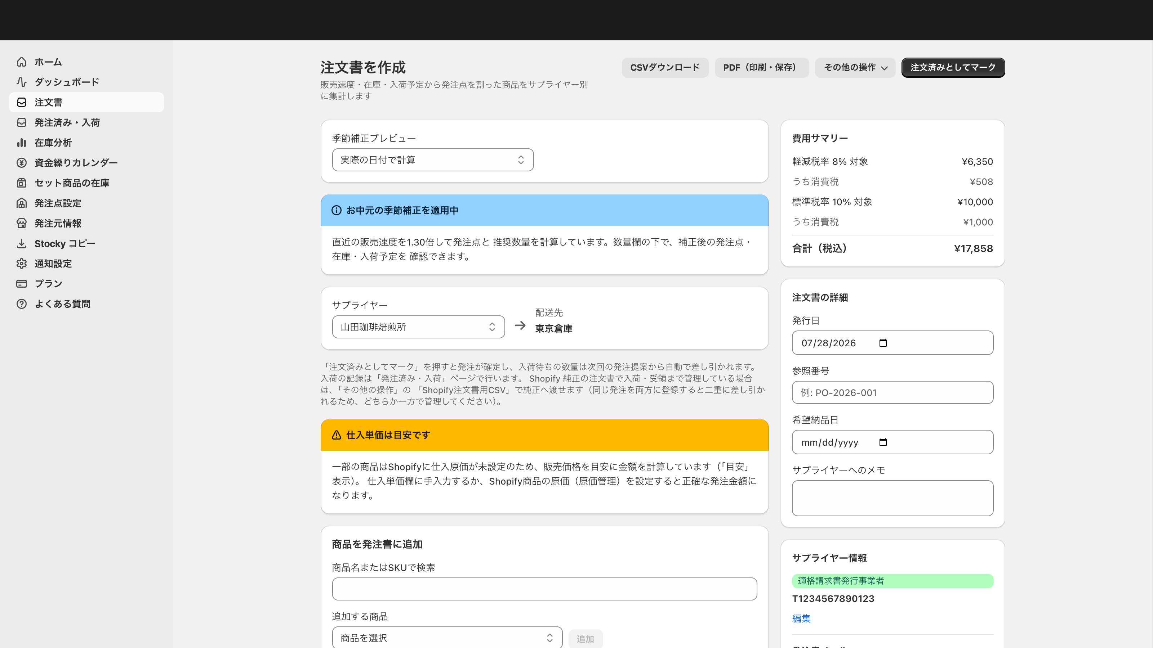
Task: Select 発注済み・入荷 in the sidebar
Action: [x=86, y=122]
